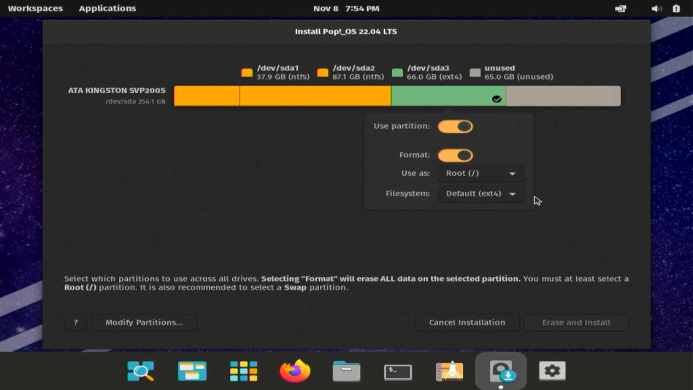Select the gray unused space segment
Viewport: 693px width, 390px height.
[x=563, y=96]
